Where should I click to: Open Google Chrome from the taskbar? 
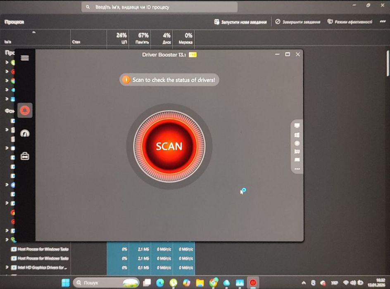214,282
